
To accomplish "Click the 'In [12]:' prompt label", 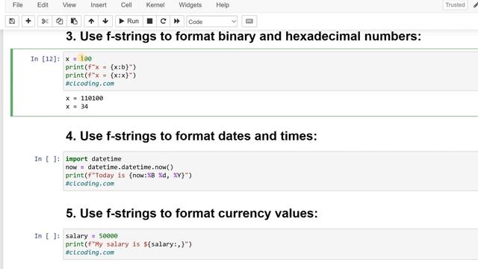I will pos(46,59).
